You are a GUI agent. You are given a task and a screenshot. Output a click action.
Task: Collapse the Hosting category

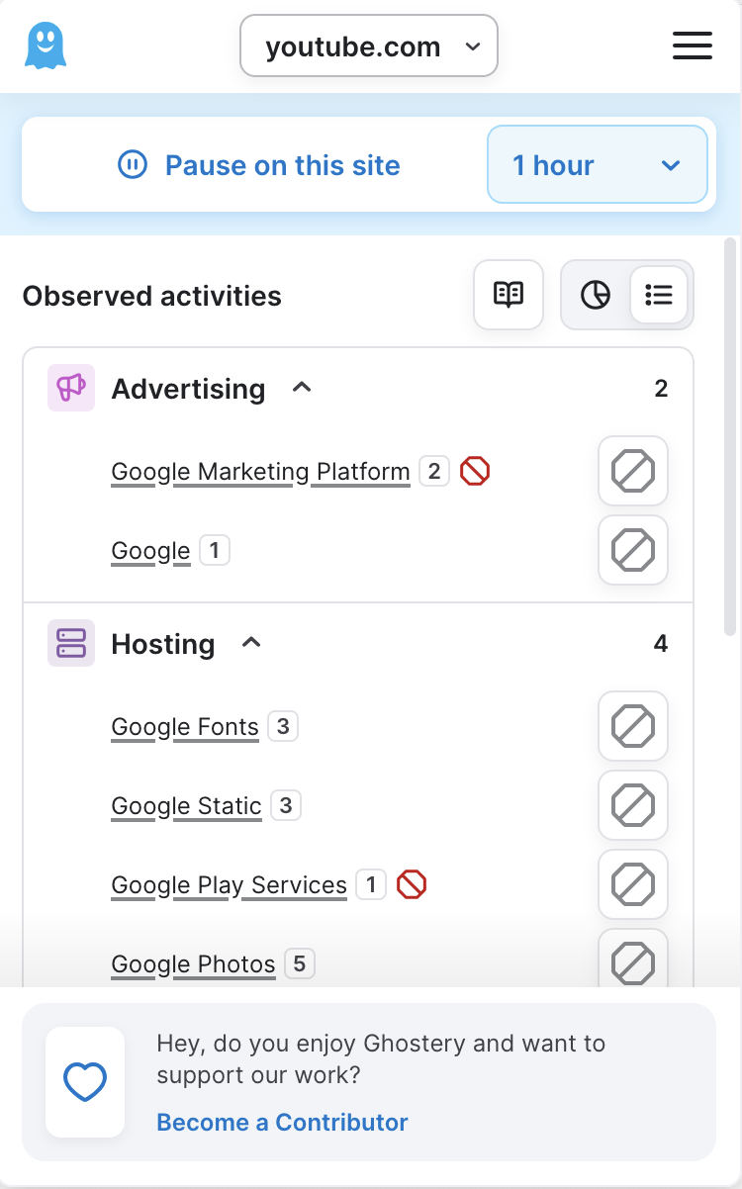pyautogui.click(x=251, y=643)
